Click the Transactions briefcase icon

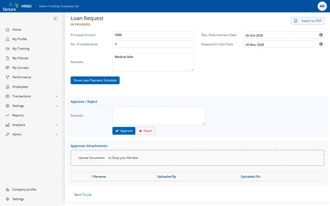[x=7, y=96]
